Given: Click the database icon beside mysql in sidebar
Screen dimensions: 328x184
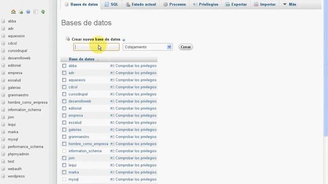Looking at the screenshot, I should pos(3,140).
